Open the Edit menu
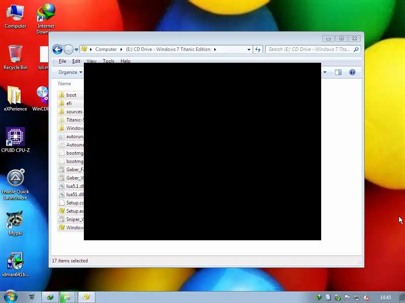 point(76,61)
